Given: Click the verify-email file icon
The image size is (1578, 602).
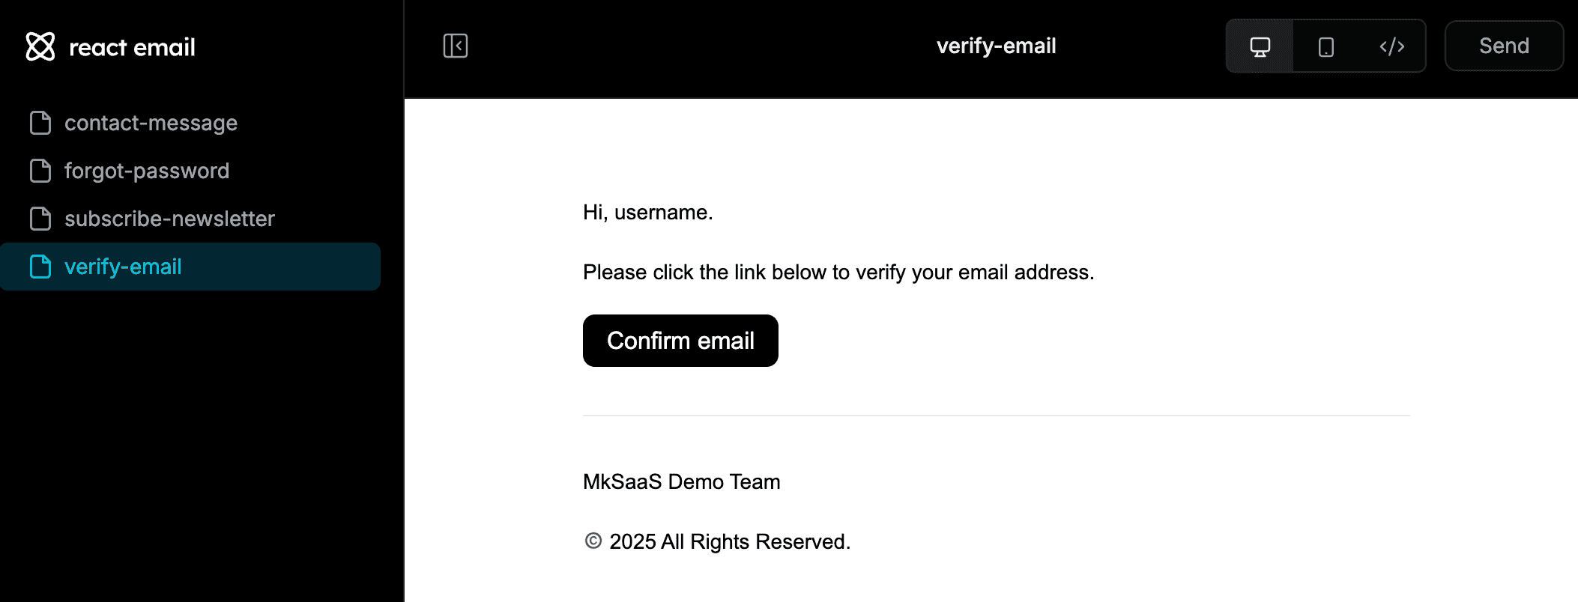Looking at the screenshot, I should point(40,267).
